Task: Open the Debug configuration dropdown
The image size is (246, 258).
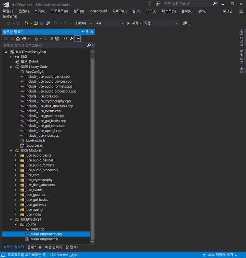Action: [84, 23]
